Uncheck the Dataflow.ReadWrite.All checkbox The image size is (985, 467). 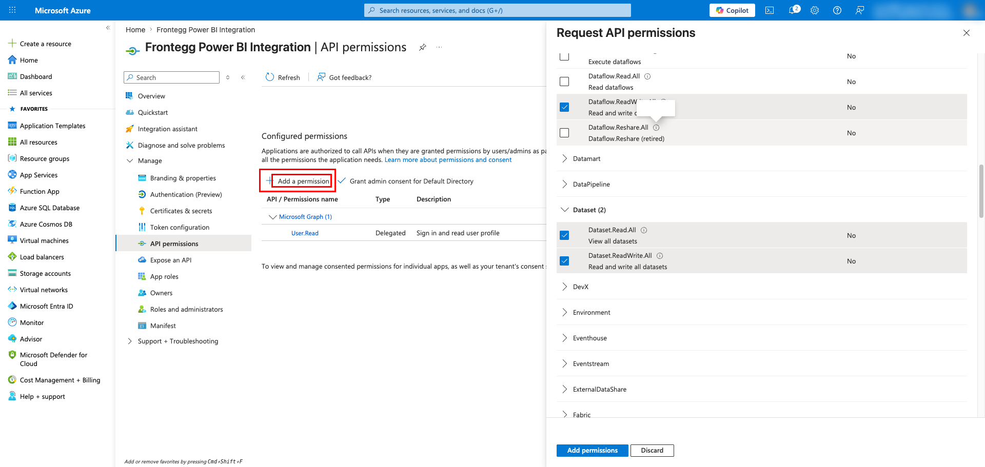[564, 107]
